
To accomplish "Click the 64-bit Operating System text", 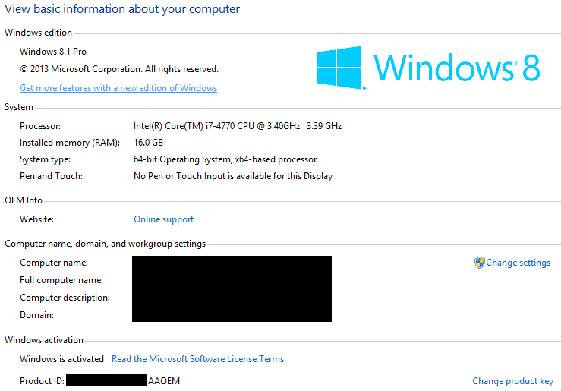I will [225, 159].
